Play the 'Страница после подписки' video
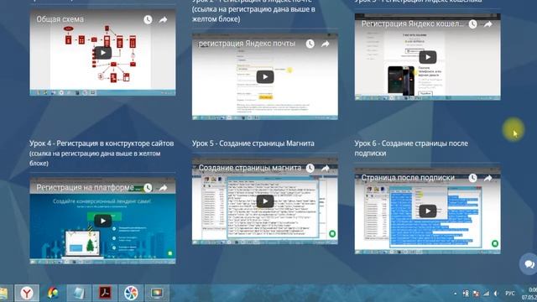537x302 pixels. coord(428,211)
